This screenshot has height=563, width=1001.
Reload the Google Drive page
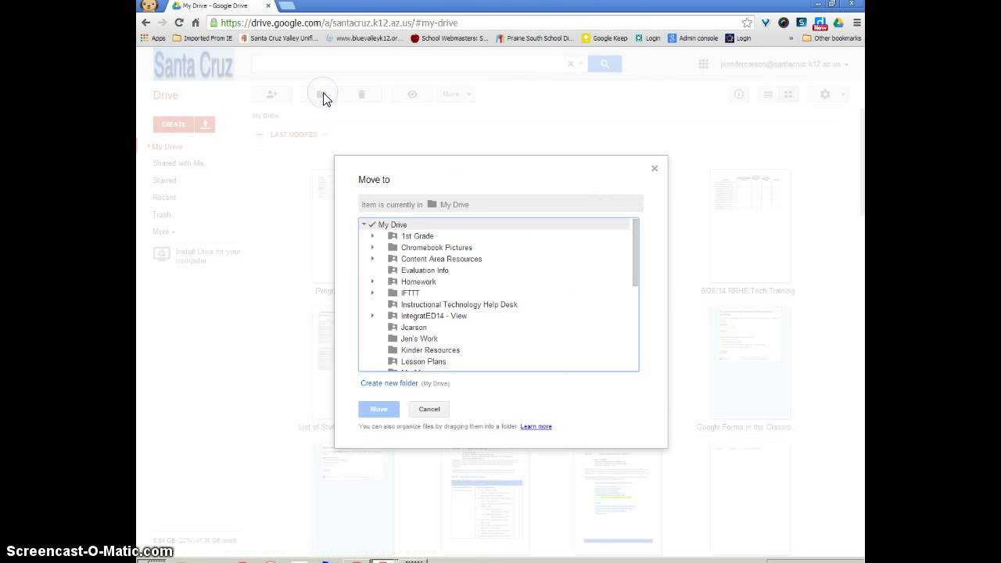coord(179,23)
